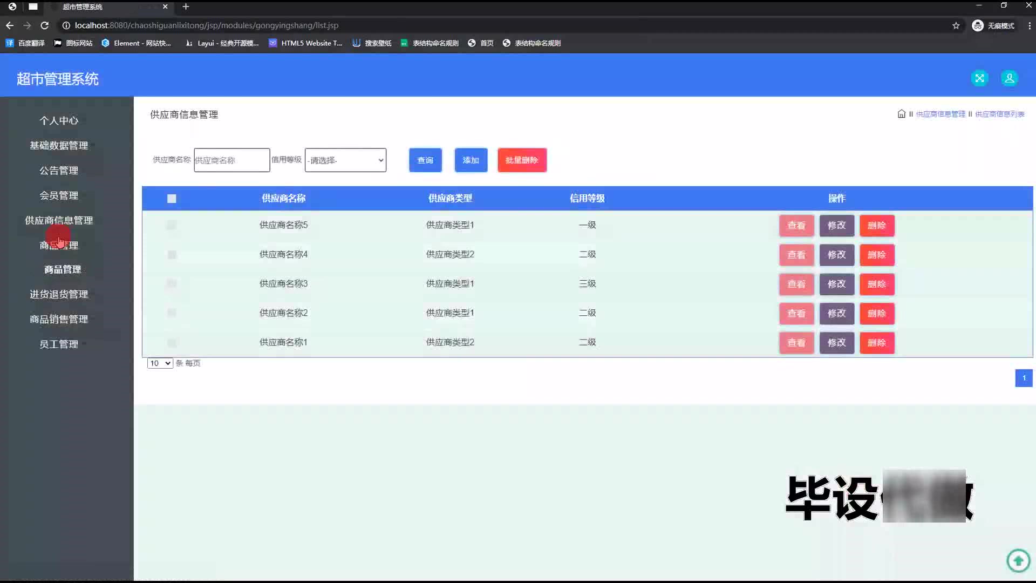Open 进货退货管理 in the sidebar
This screenshot has height=583, width=1036.
[x=59, y=294]
